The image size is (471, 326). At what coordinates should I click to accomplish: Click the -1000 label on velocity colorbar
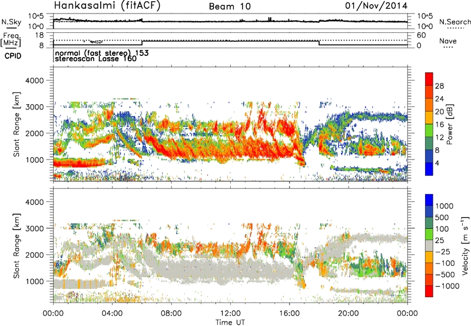tap(447, 286)
